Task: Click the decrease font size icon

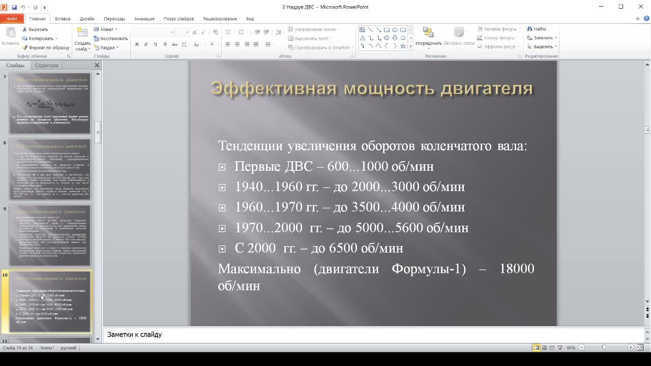Action: pos(203,33)
